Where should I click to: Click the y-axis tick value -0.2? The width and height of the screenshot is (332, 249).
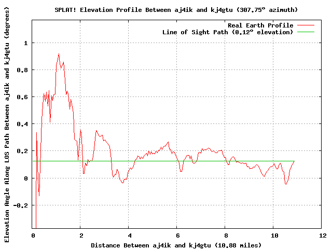pyautogui.click(x=21, y=205)
